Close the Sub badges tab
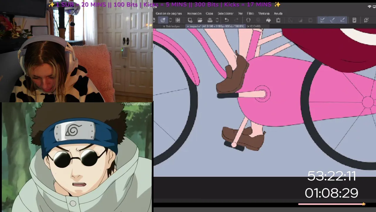 tap(164, 26)
